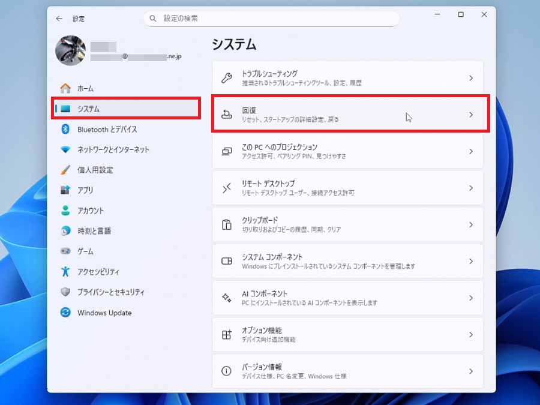Select アクセシビリティ from sidebar
Viewport: 540px width, 405px height.
point(98,272)
